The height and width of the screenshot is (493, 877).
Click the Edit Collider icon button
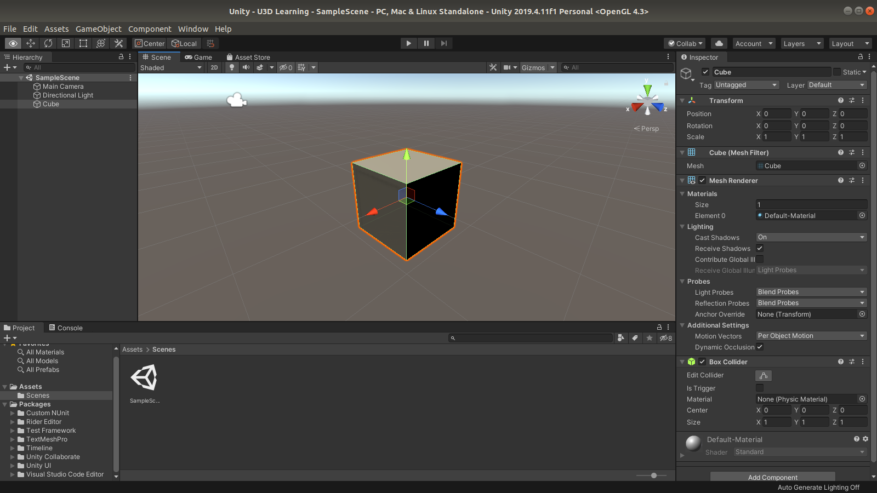tap(764, 376)
